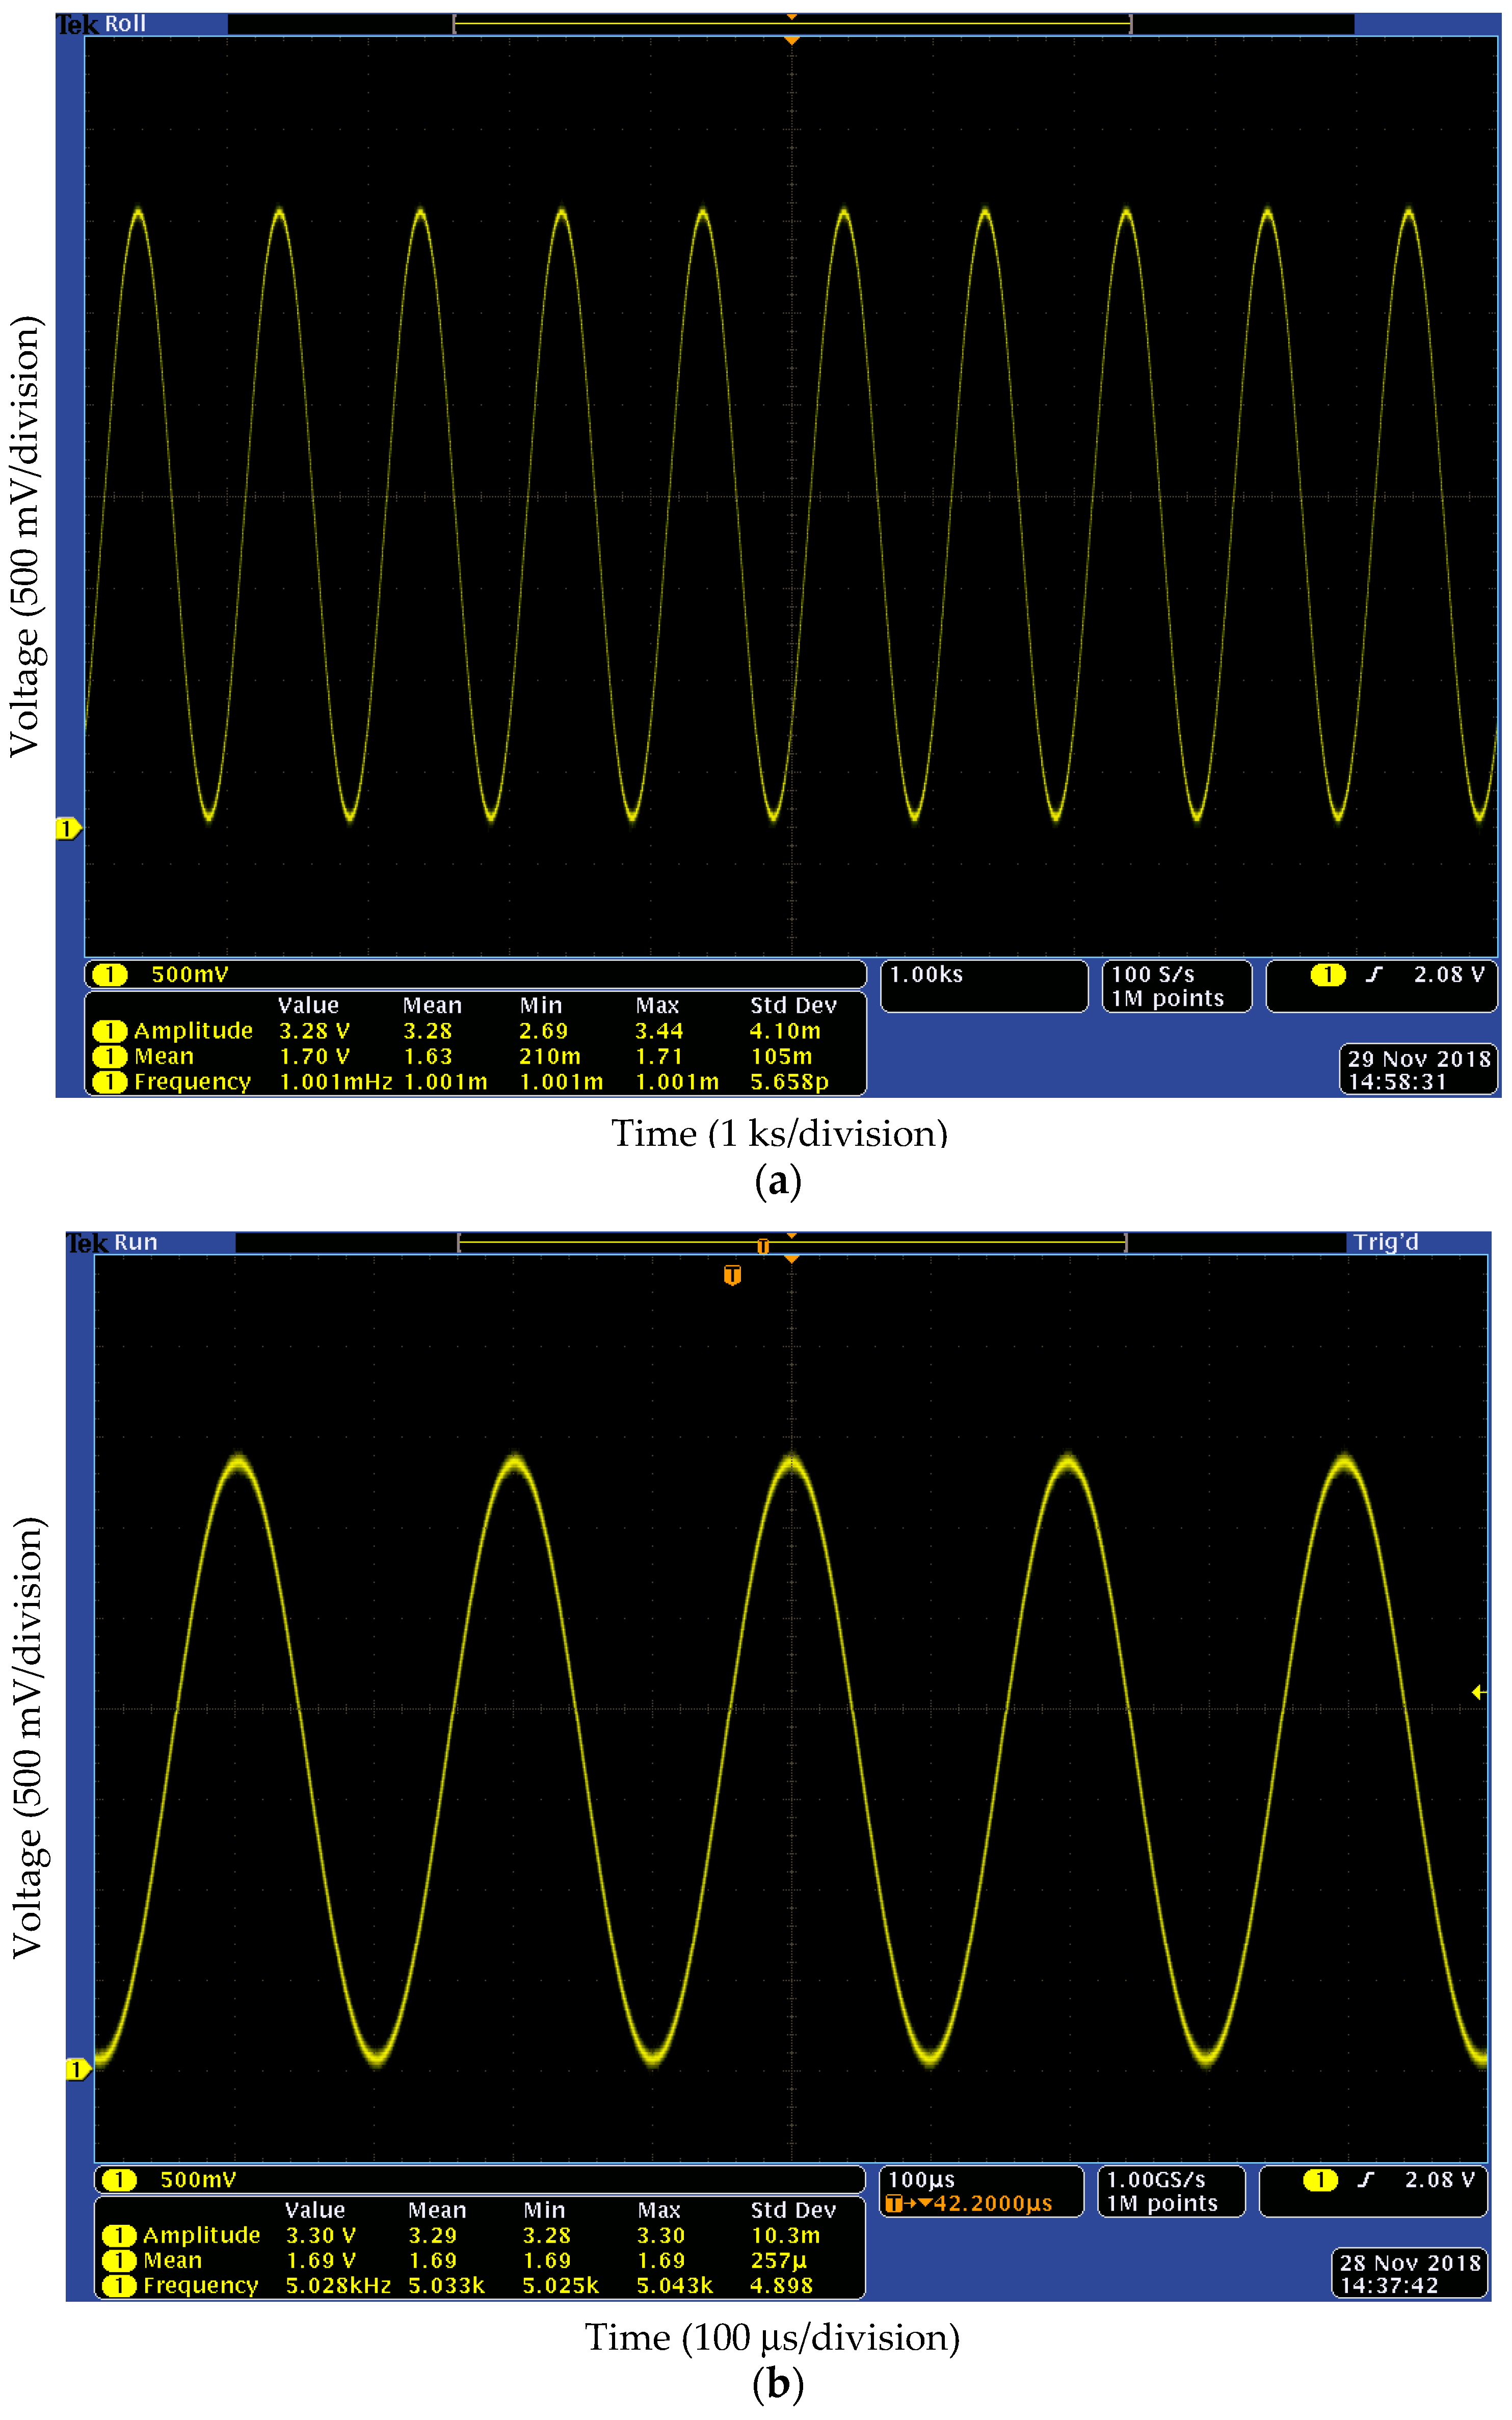Click the rising edge trigger icon in panel (b)
This screenshot has height=2420, width=1512.
[x=1366, y=2180]
